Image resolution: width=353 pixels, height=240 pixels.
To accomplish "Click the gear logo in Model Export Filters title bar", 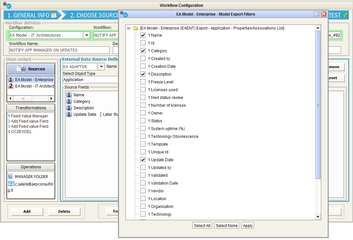I will click(124, 14).
